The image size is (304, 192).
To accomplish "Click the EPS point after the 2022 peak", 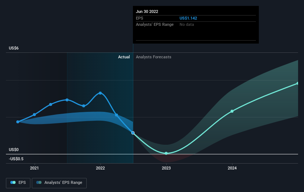I will 117,115.
